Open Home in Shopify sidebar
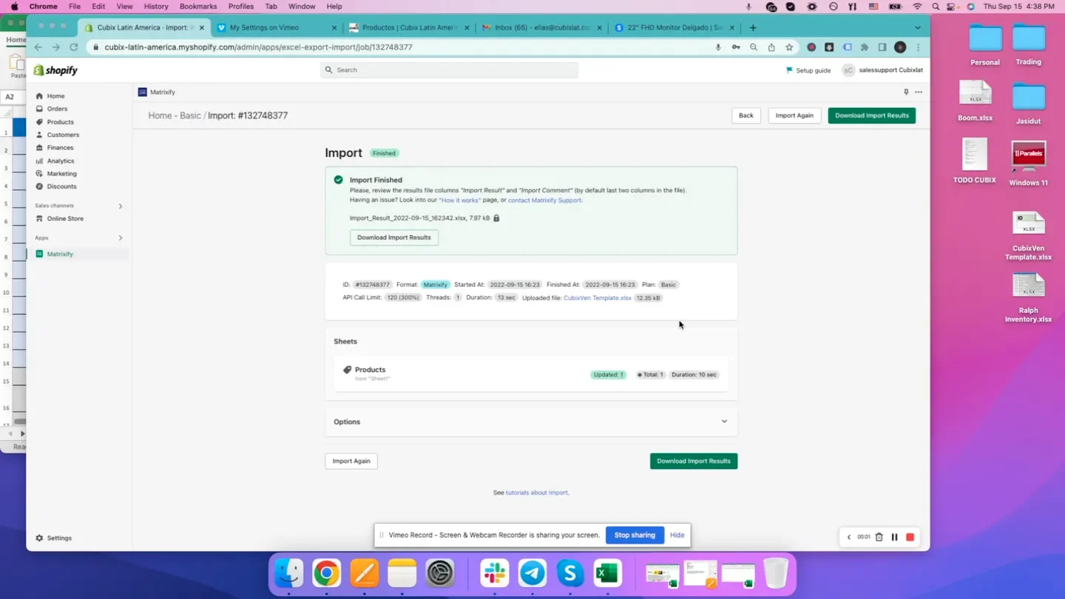1065x599 pixels. (55, 96)
